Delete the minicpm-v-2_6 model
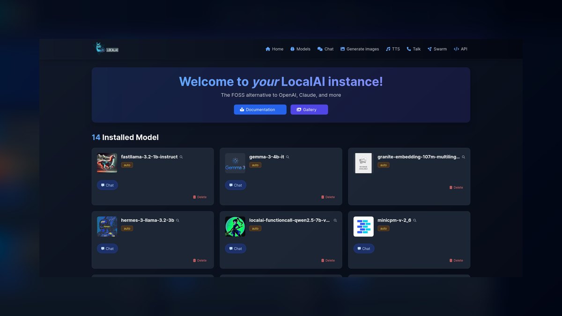Viewport: 562px width, 316px height. point(456,260)
